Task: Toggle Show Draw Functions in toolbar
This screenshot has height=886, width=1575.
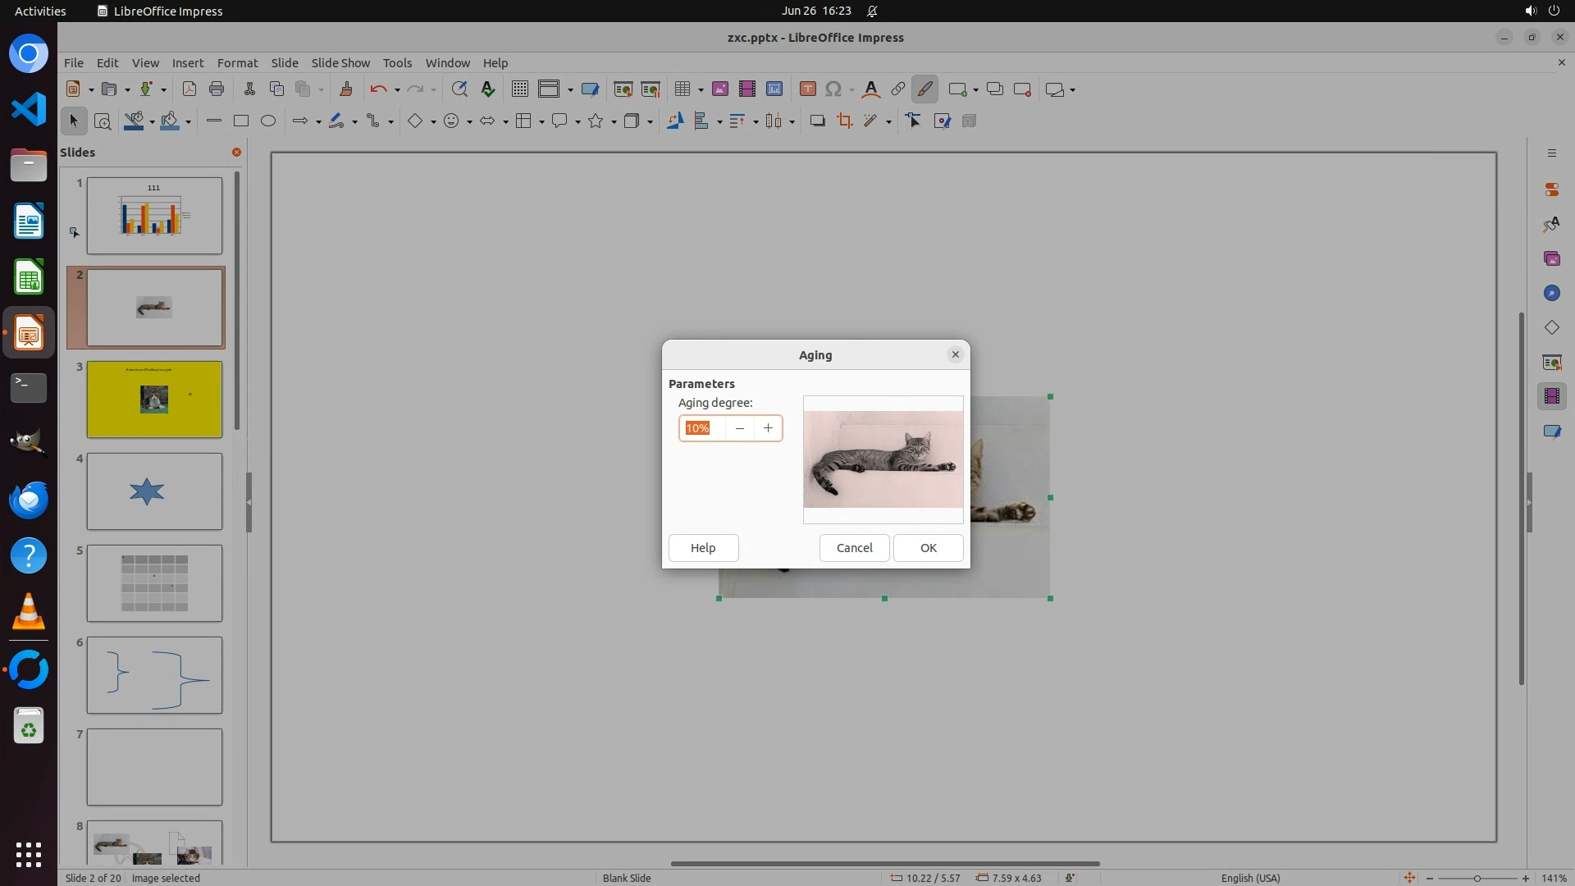Action: coord(924,89)
